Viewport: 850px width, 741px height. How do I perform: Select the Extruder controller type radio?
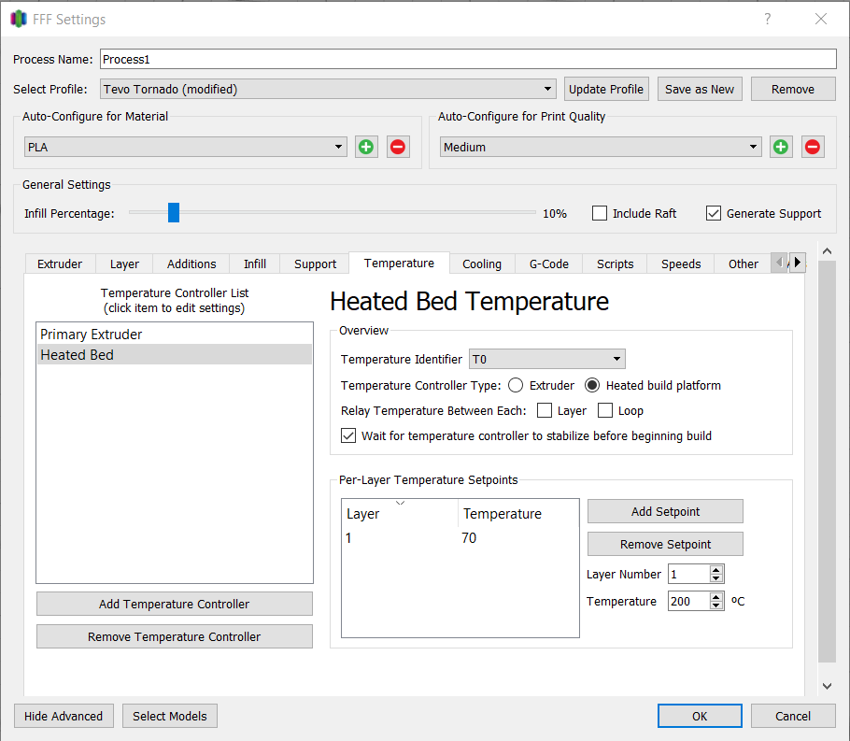[516, 385]
